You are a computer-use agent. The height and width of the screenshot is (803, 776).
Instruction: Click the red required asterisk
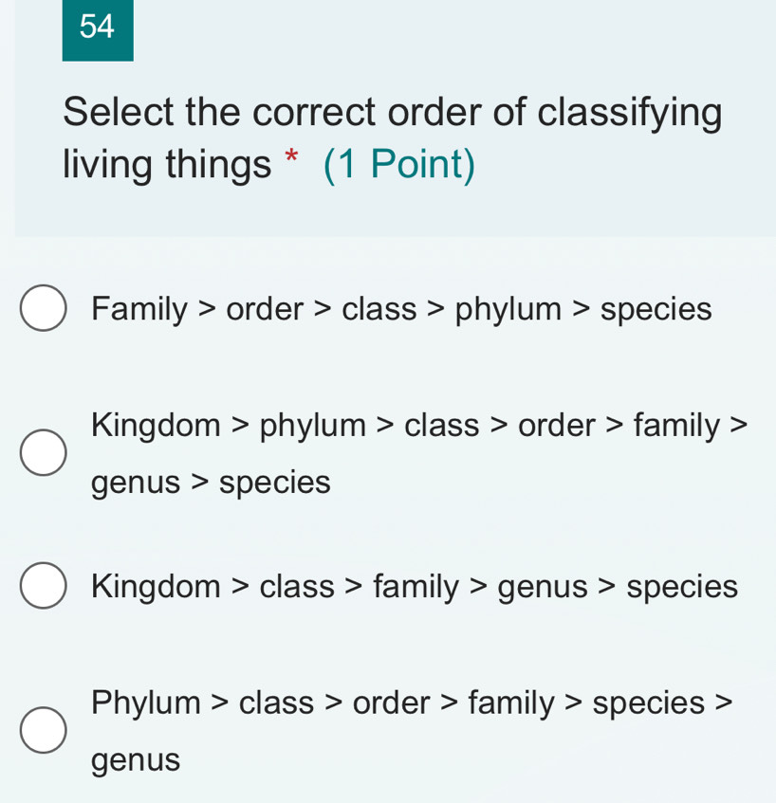coord(293,165)
